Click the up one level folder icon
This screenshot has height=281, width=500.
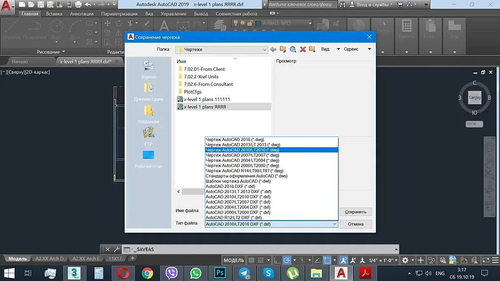click(283, 49)
